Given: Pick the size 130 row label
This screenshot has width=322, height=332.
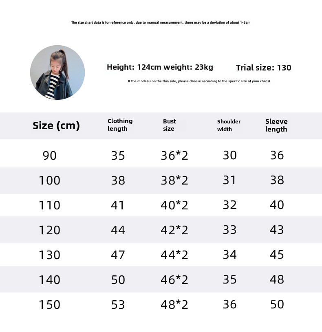Looking at the screenshot, I should tap(49, 255).
